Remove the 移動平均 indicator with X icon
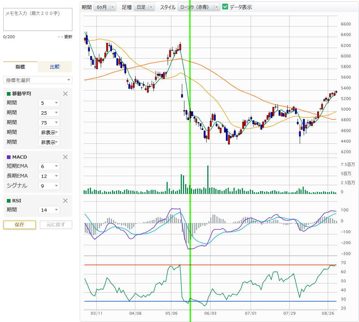Screen dimensions: 359x322 65,94
